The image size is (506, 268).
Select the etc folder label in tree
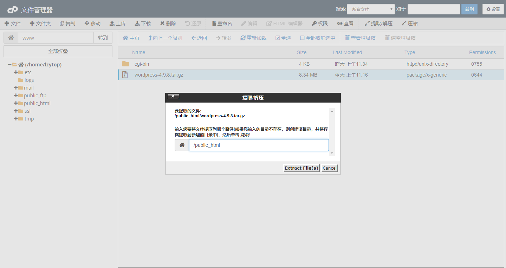click(x=28, y=72)
